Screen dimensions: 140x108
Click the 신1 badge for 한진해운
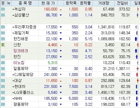click(3, 39)
